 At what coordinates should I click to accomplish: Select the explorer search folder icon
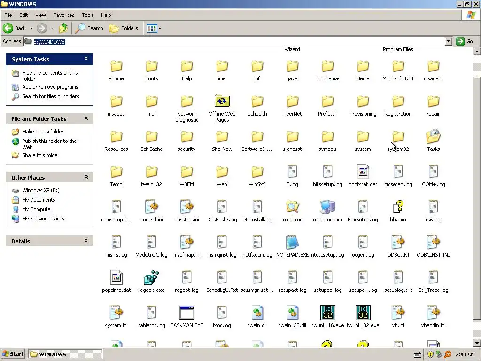pos(292,207)
